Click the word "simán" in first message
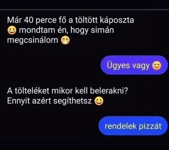 click(x=102, y=30)
